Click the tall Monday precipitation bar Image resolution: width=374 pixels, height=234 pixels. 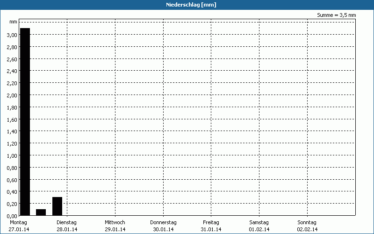pyautogui.click(x=25, y=122)
